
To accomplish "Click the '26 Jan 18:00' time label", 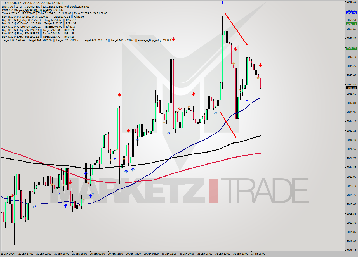I will [x=79, y=254].
